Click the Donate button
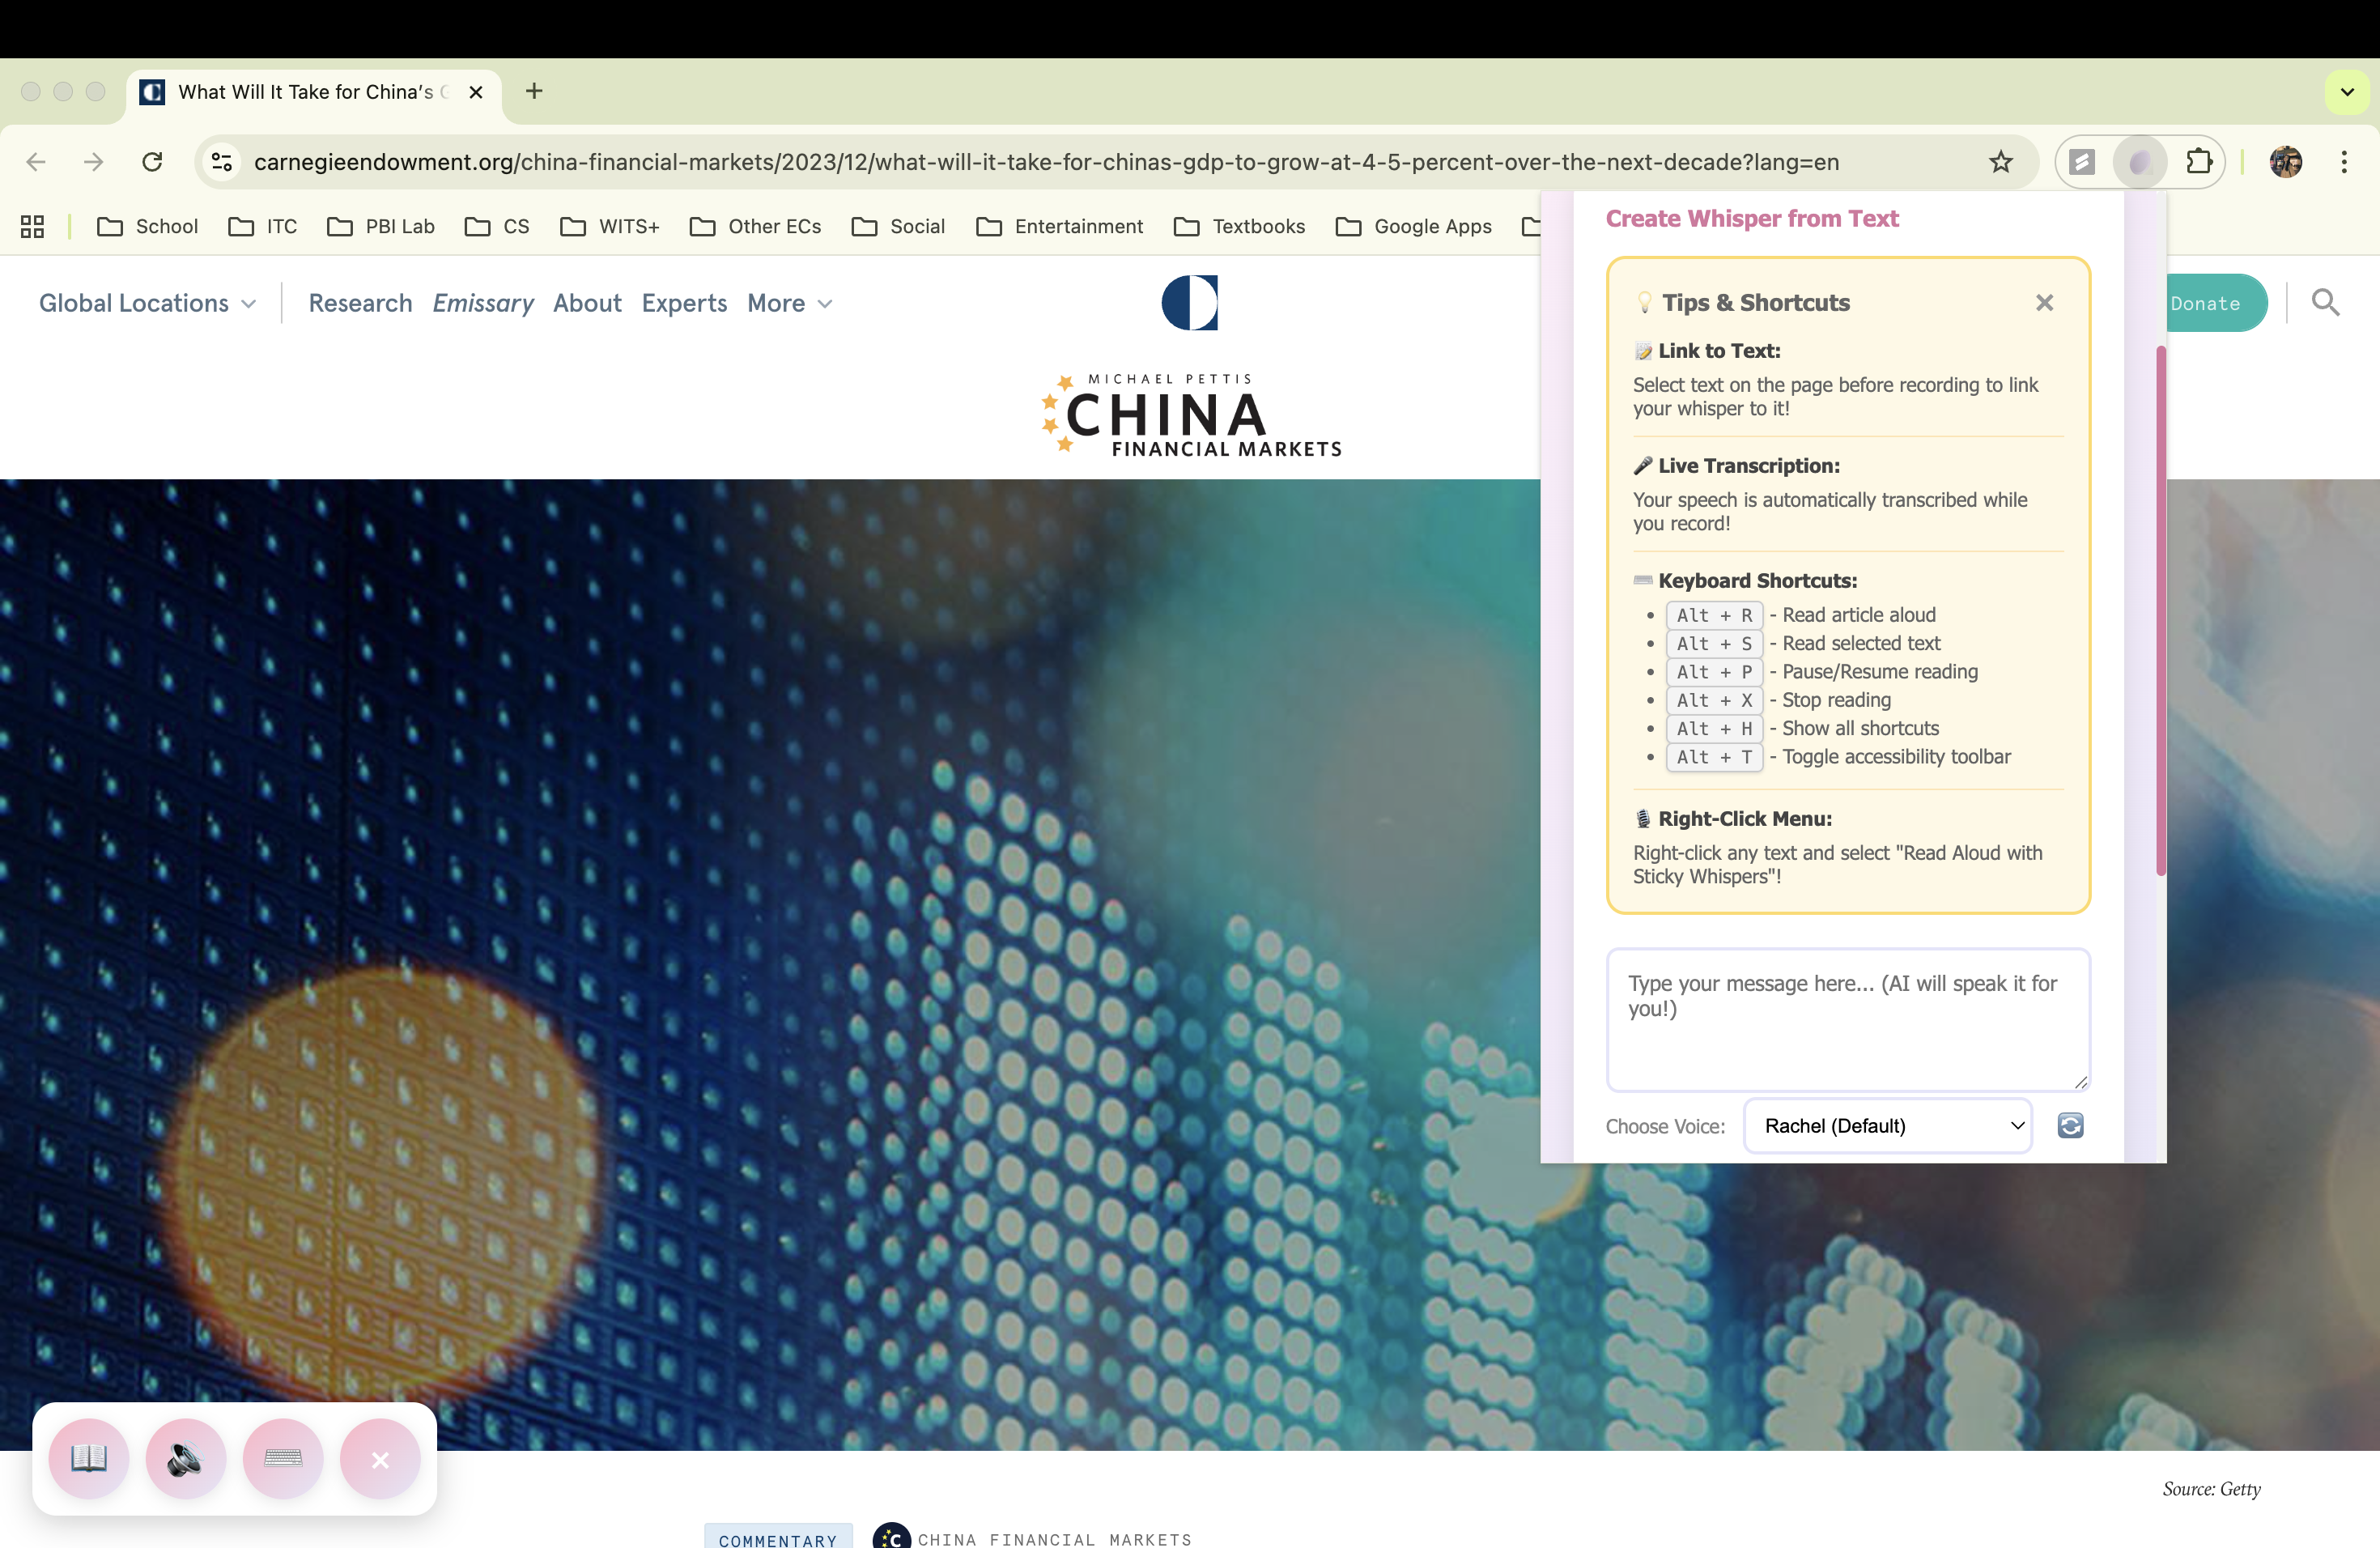This screenshot has width=2380, height=1548. [2212, 303]
